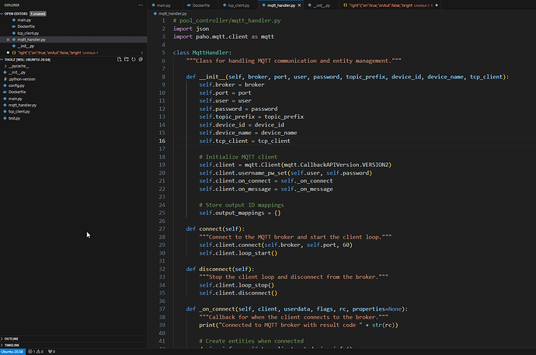Open __init__.py in workspace file tree
Viewport: 536px width, 355px height.
pos(17,72)
